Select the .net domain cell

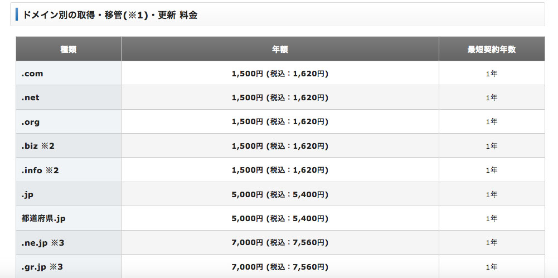click(69, 97)
